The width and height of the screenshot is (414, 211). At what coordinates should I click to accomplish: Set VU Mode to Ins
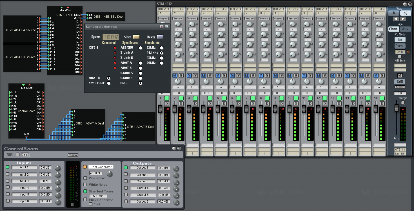400,39
